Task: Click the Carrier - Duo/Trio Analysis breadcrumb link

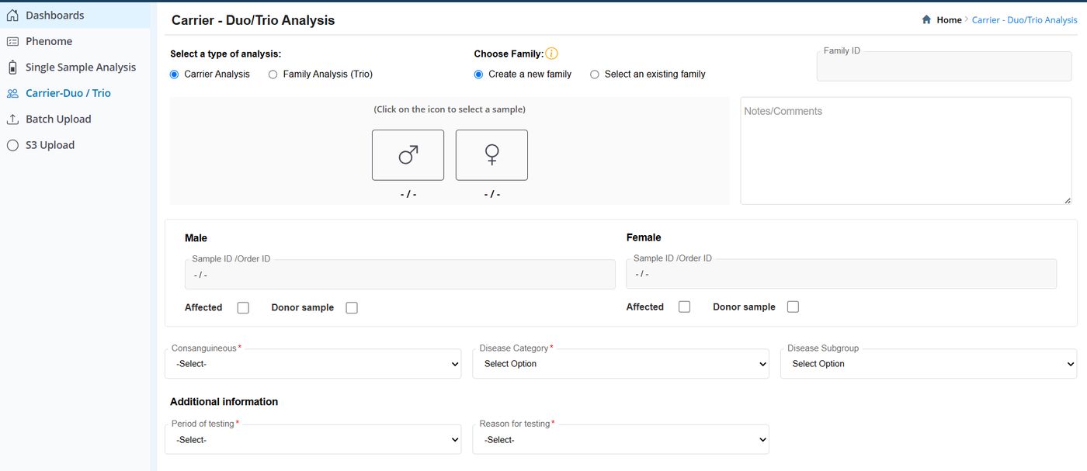Action: click(x=1024, y=19)
